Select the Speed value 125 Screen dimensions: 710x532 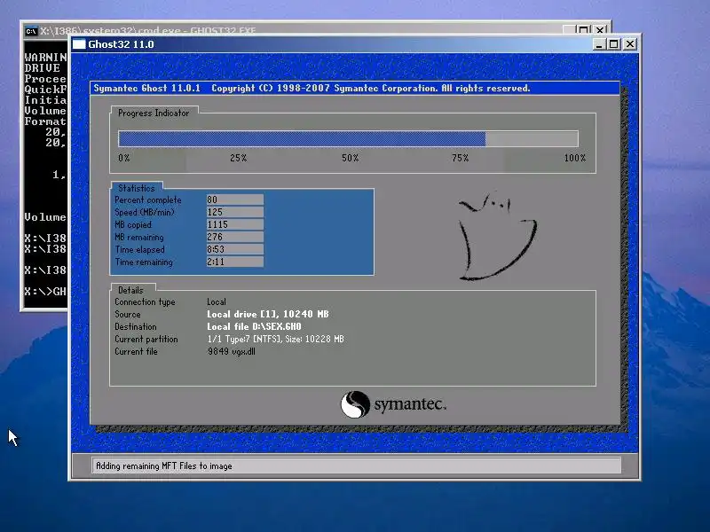coord(235,212)
